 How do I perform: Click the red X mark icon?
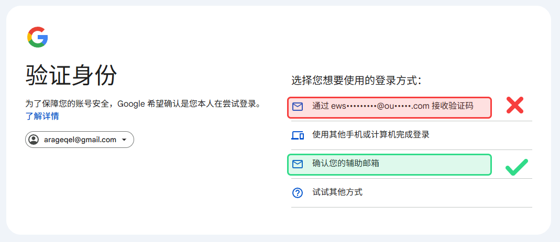point(515,106)
